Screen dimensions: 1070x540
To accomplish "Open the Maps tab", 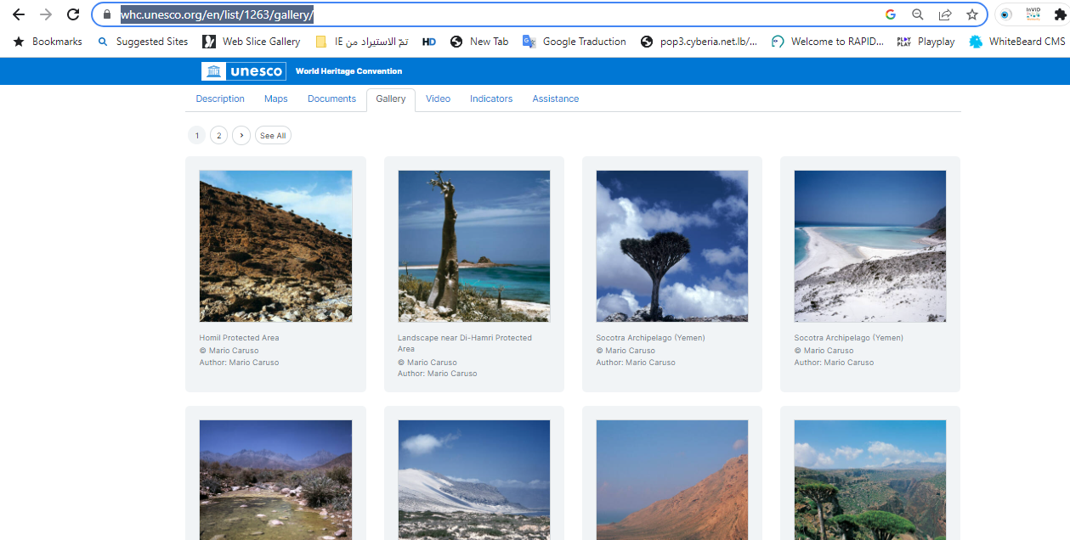I will pos(276,99).
